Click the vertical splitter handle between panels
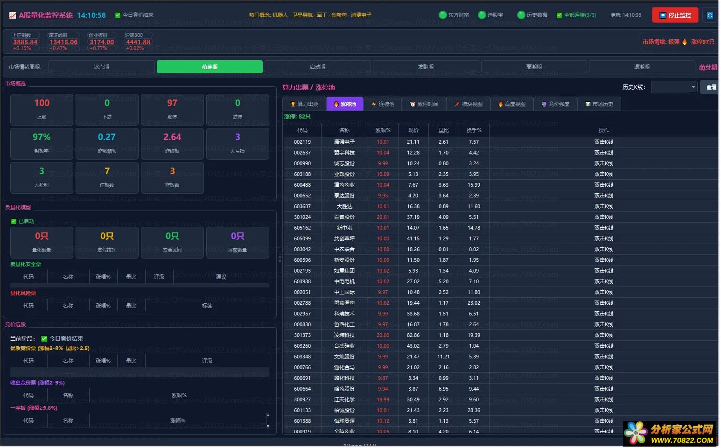The image size is (721, 448). 280,258
